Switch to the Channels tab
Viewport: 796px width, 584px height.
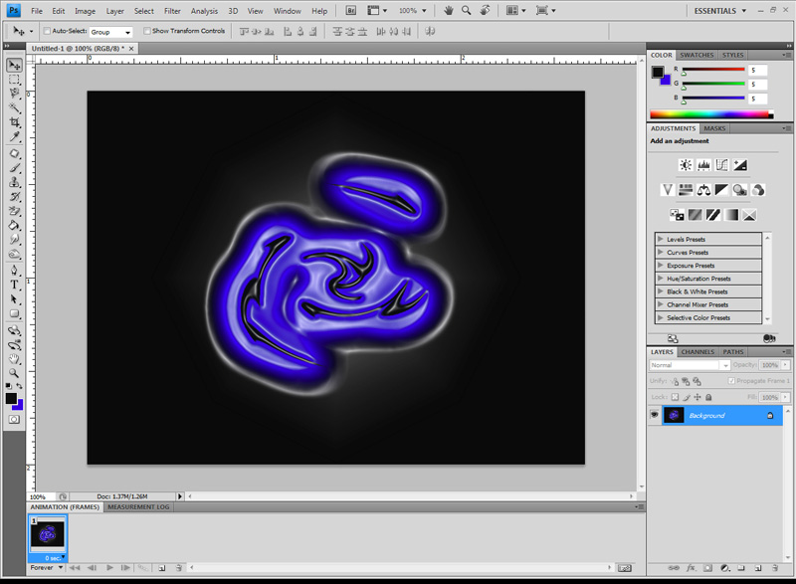(x=697, y=352)
